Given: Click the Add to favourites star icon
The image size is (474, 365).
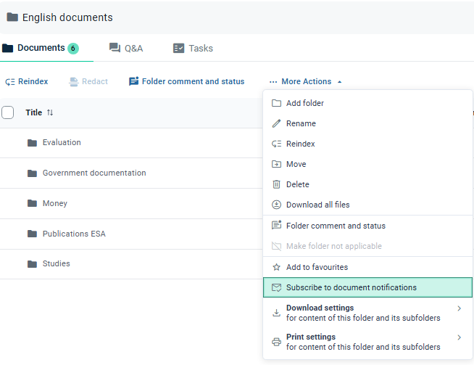Looking at the screenshot, I should tap(276, 267).
